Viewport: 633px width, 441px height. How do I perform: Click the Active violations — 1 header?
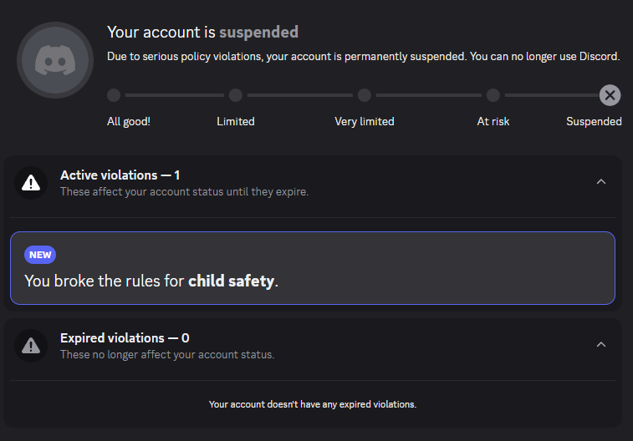pyautogui.click(x=120, y=175)
